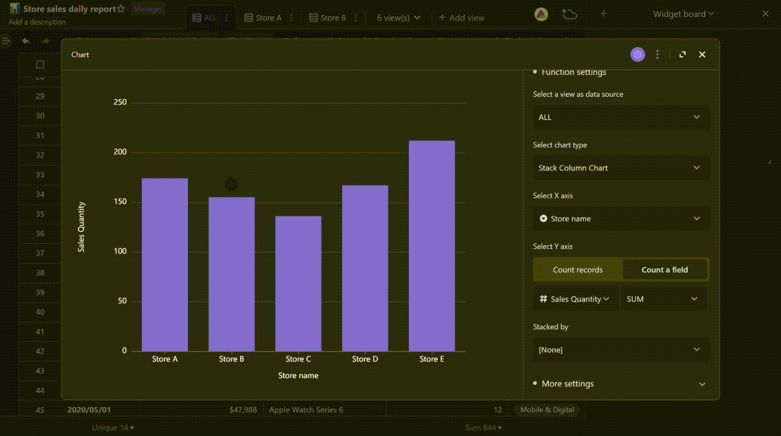
Task: Click row number 36
Action: (x=40, y=233)
